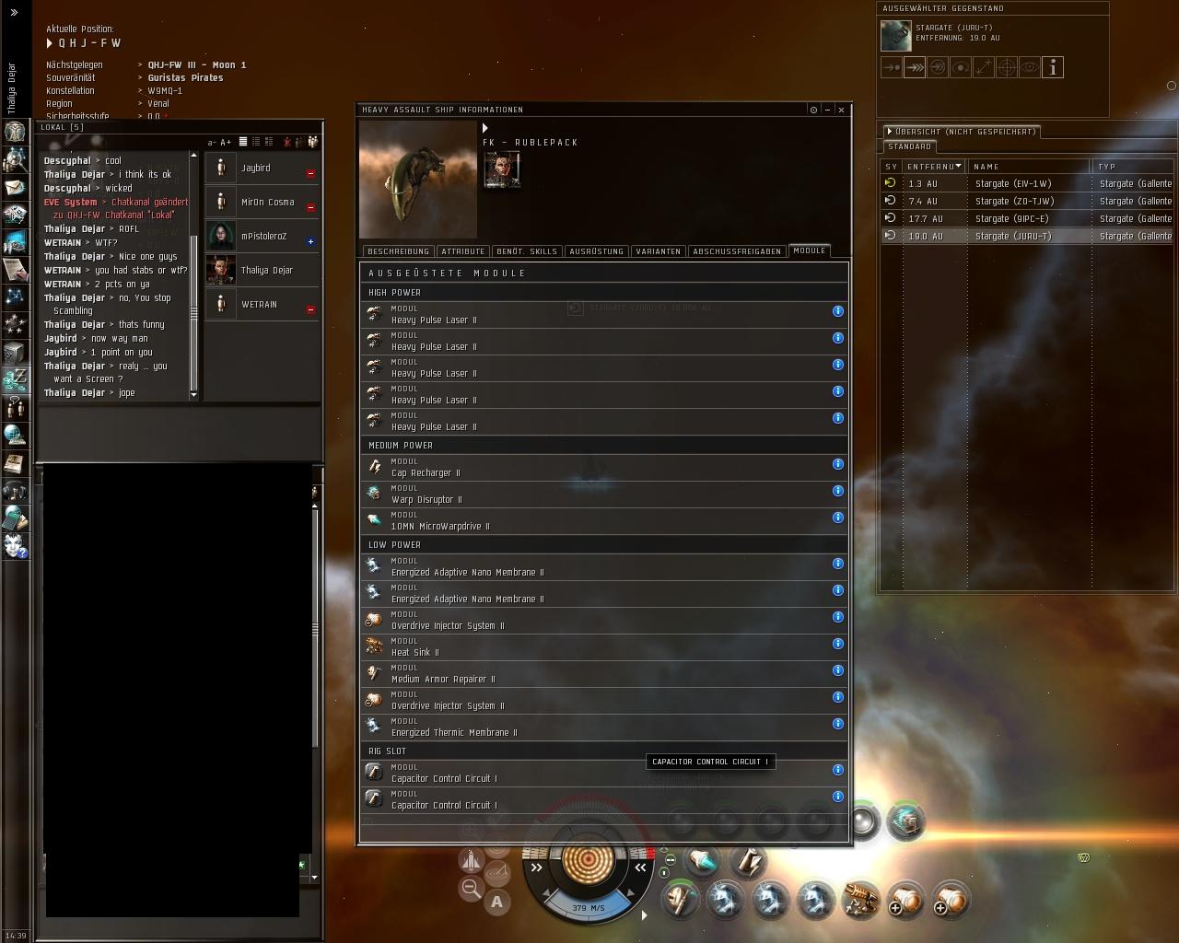Show info for Medium Armor Repairer II
This screenshot has height=943, width=1179.
pos(838,670)
